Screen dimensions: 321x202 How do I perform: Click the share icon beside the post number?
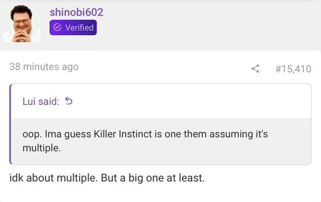[256, 68]
